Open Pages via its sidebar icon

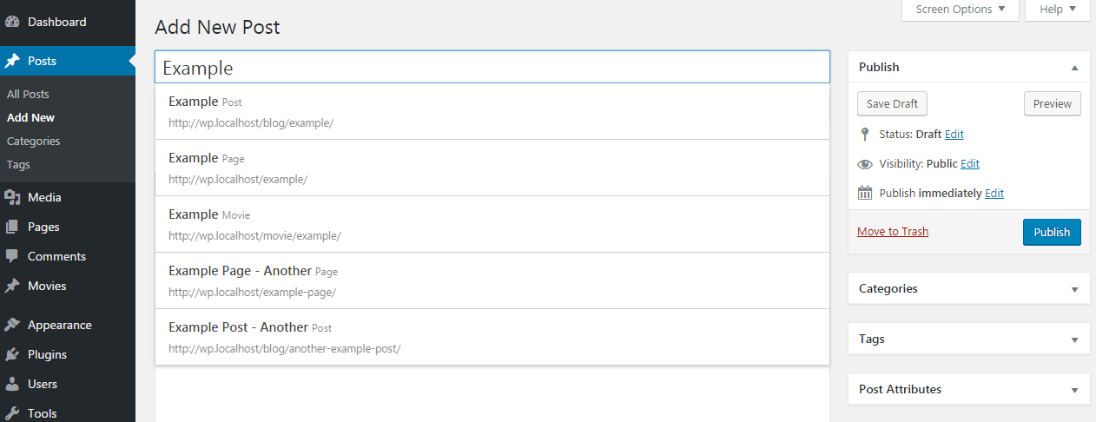point(12,227)
